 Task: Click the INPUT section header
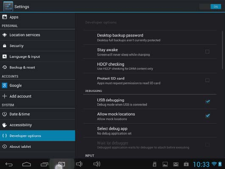pos(90,156)
